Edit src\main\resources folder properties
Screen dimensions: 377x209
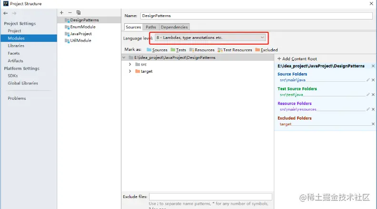point(368,109)
